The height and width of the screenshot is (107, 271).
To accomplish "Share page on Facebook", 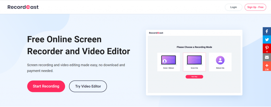I will 267,31.
